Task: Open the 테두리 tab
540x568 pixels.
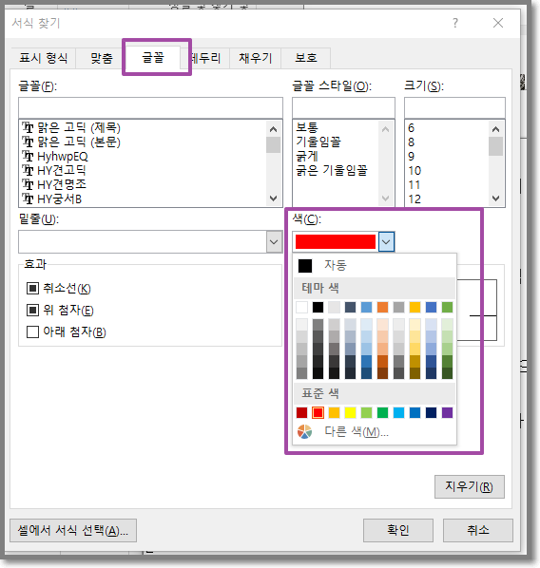Action: pos(205,58)
